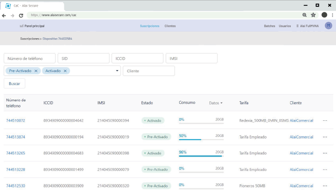Viewport: 336px width, 195px height.
Task: Click the user avatar M icon
Action: (328, 26)
